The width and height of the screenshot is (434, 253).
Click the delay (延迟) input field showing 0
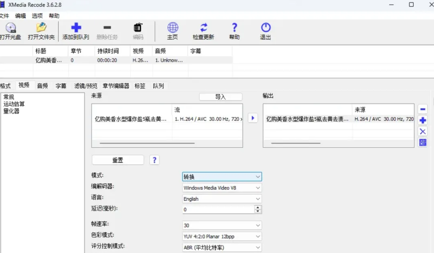click(x=218, y=209)
